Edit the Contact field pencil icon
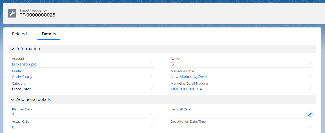 tap(151, 76)
